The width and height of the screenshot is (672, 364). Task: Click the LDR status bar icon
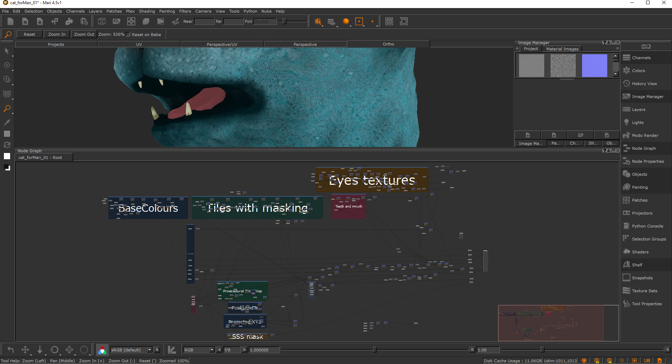(x=647, y=360)
